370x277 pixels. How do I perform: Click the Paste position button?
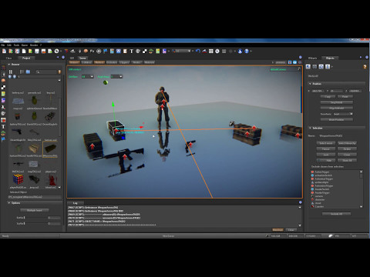(x=345, y=97)
